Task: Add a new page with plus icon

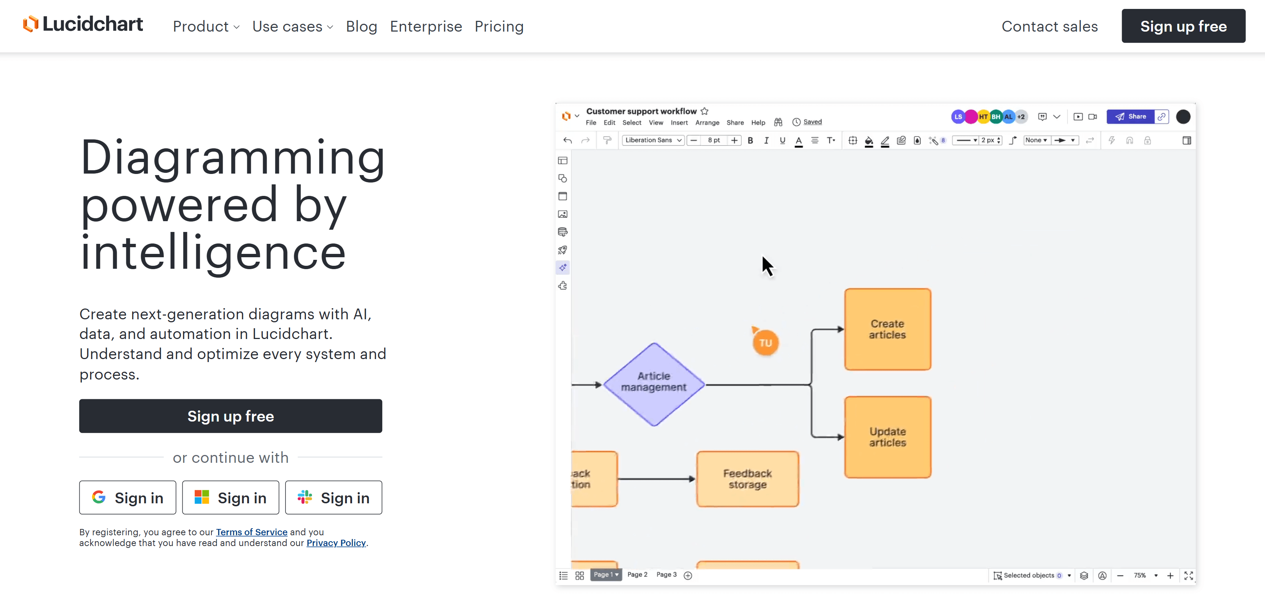Action: click(688, 576)
